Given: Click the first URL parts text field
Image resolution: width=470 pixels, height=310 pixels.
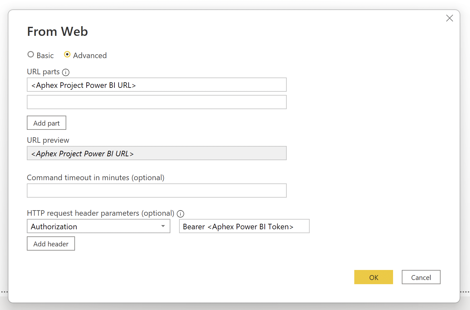Looking at the screenshot, I should tap(156, 85).
